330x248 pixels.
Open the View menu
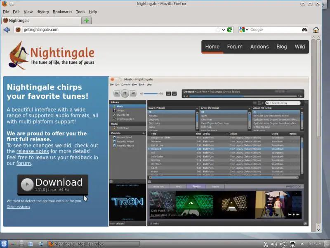click(28, 12)
